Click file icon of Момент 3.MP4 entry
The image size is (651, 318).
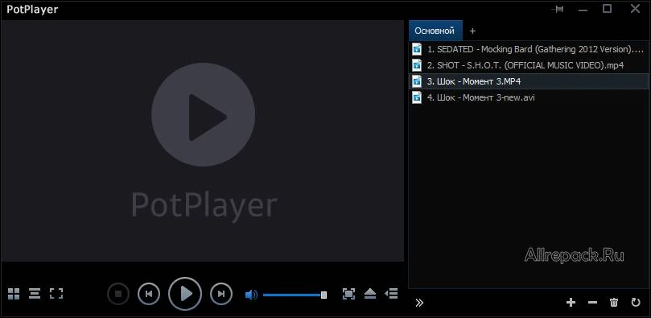[416, 81]
